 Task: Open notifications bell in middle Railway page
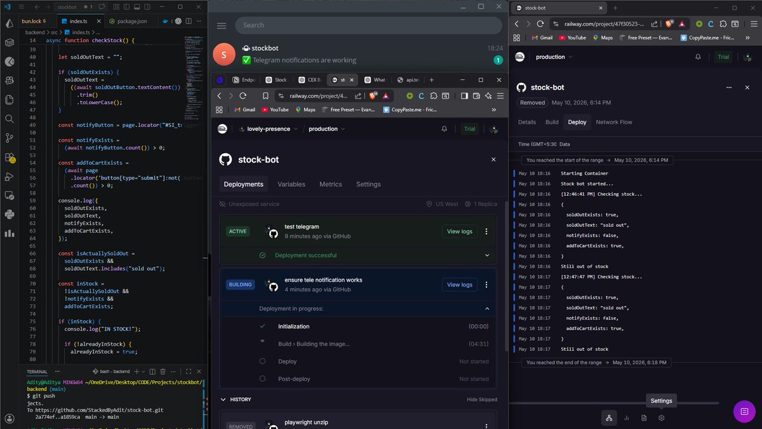[444, 128]
